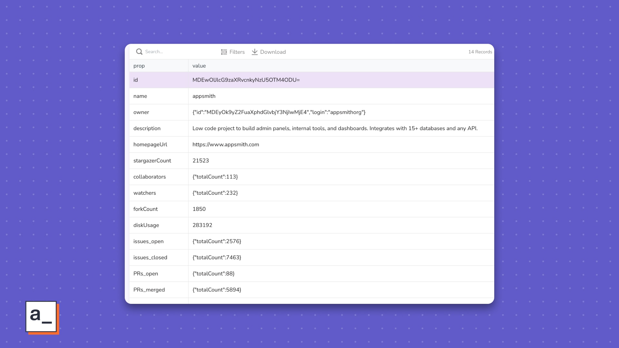Click the Download arrow icon
This screenshot has height=348, width=619.
255,52
